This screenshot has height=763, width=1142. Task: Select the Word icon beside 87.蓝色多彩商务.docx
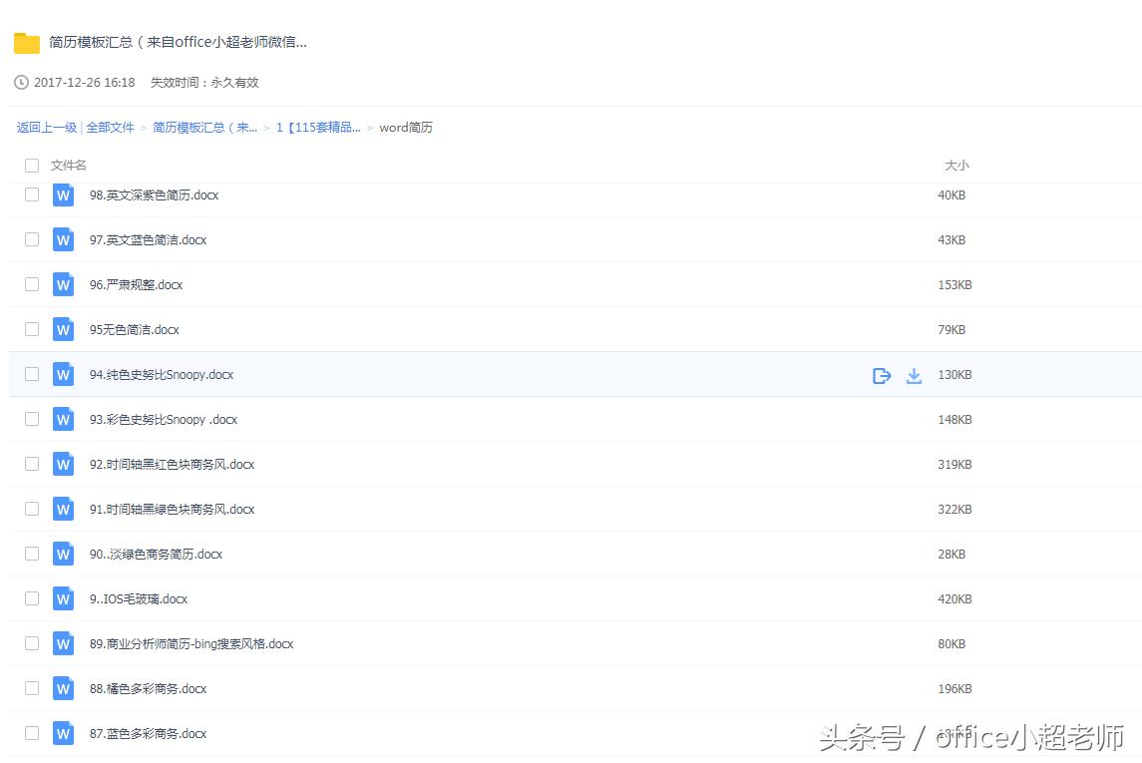[63, 733]
